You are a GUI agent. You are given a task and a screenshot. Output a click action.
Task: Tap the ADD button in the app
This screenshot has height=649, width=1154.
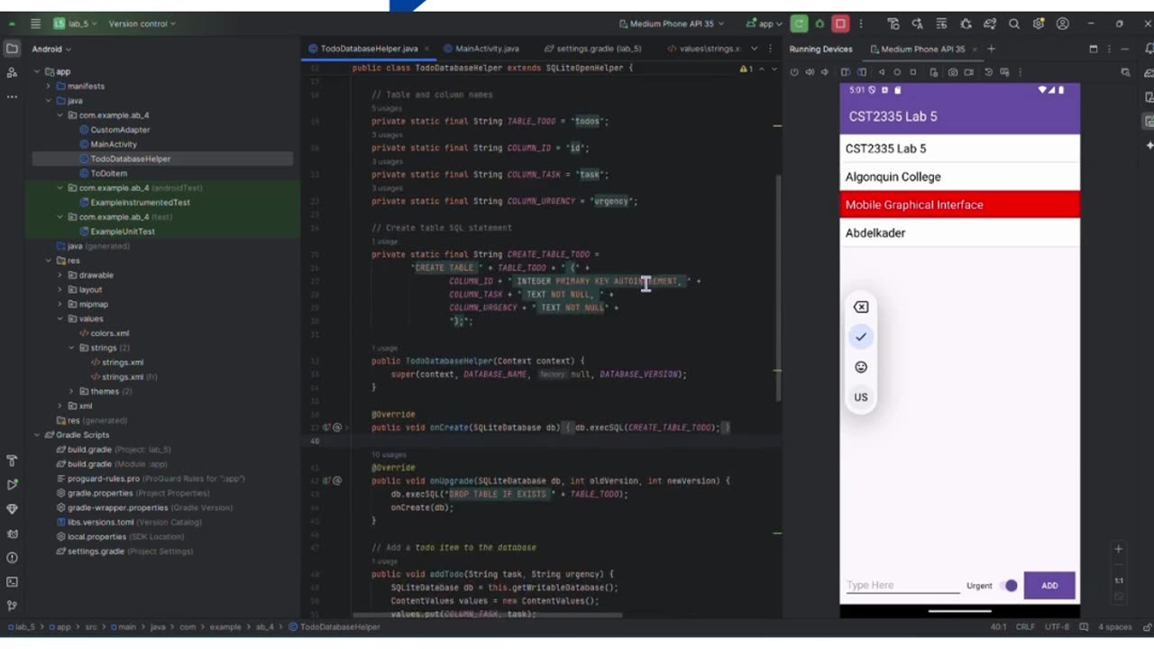click(1049, 586)
